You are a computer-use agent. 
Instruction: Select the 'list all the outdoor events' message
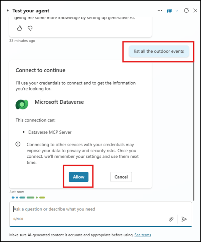159,51
